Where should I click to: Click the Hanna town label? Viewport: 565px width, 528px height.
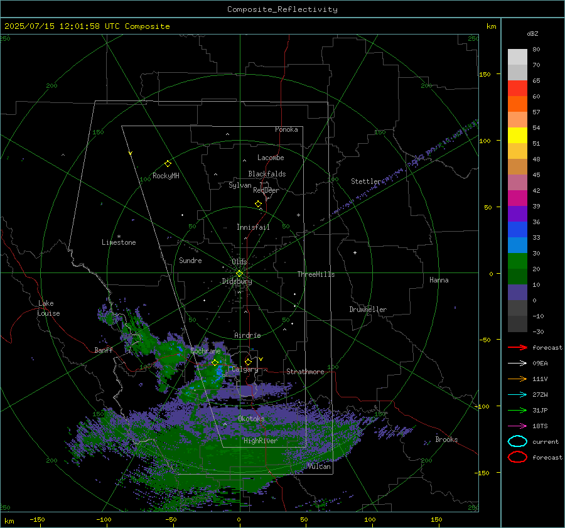click(x=439, y=280)
